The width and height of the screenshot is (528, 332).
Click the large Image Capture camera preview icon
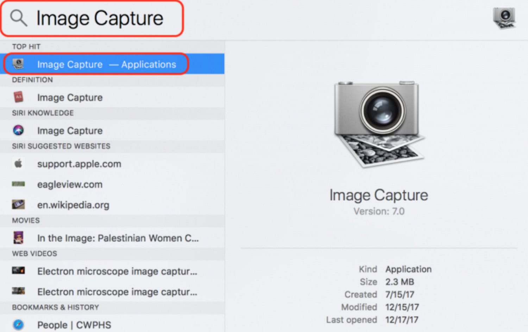379,124
